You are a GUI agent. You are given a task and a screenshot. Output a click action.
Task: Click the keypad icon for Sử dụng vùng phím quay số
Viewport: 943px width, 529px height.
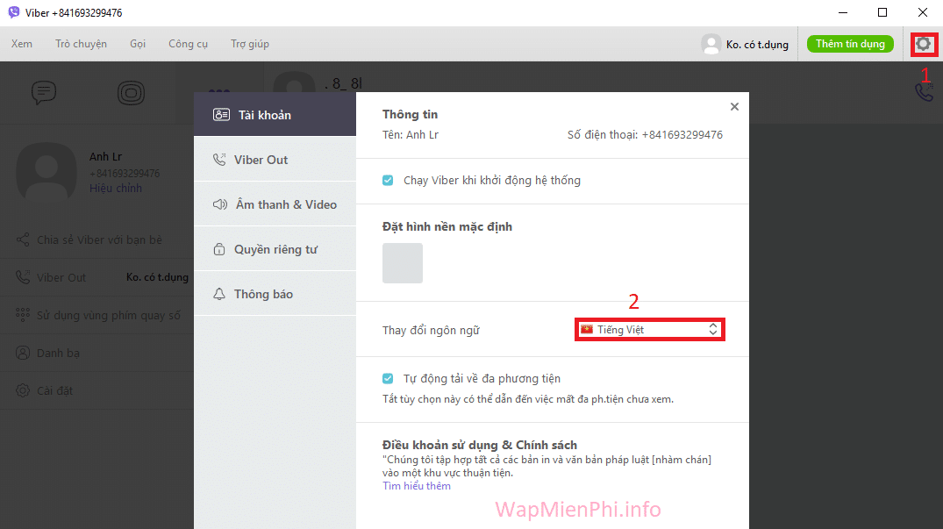23,315
